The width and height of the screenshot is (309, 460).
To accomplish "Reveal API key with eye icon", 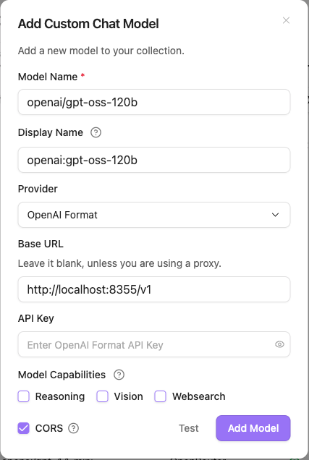I will click(279, 344).
